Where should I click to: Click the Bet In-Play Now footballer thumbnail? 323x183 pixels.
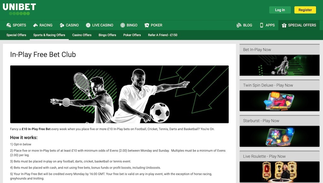click(x=279, y=65)
